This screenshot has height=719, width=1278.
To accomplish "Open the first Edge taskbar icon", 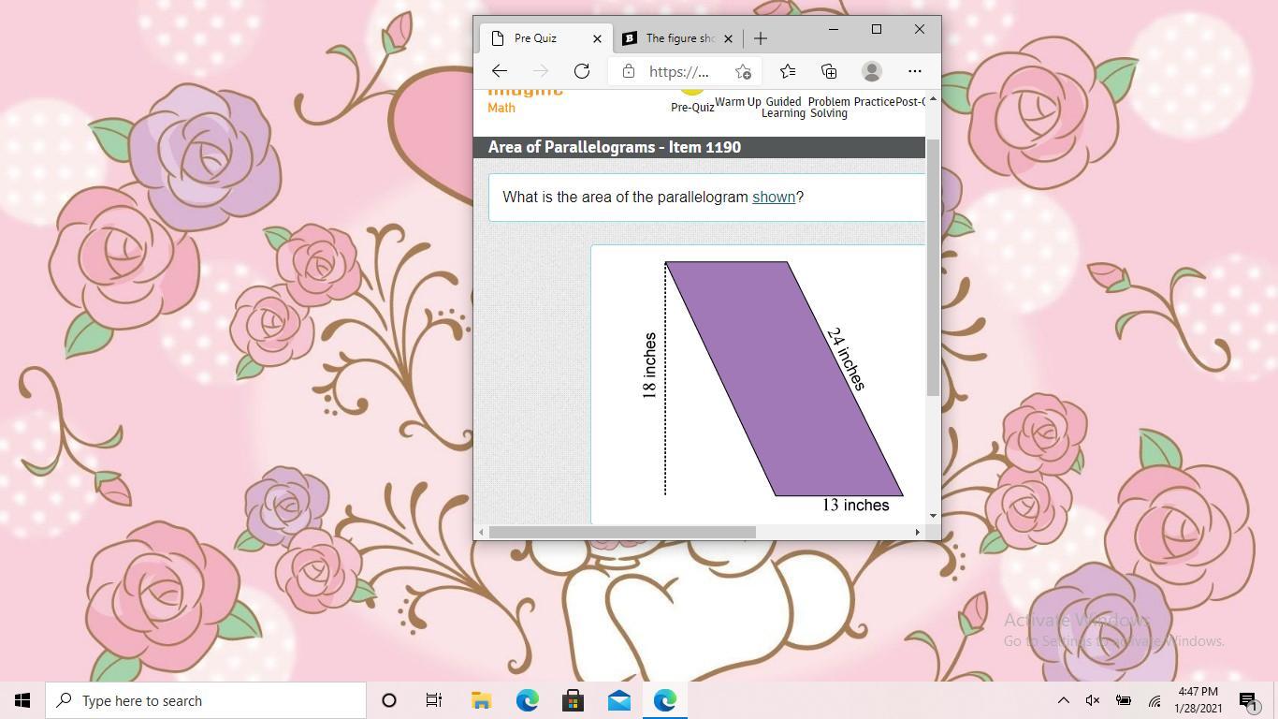I will tap(527, 700).
